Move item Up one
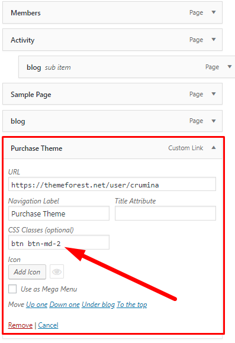This screenshot has width=235, height=343. click(37, 305)
